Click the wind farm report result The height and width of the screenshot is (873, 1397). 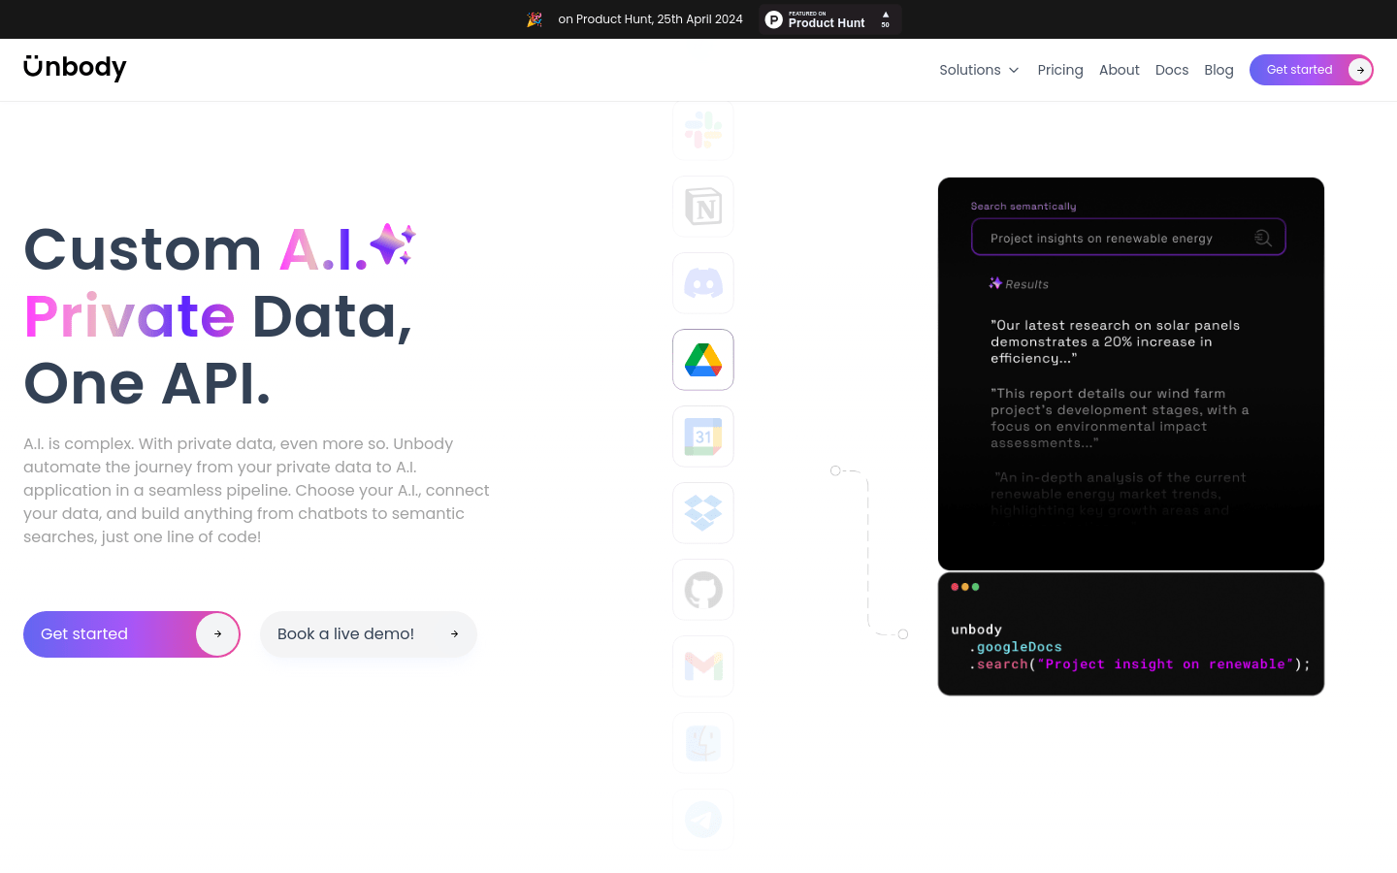(1120, 418)
